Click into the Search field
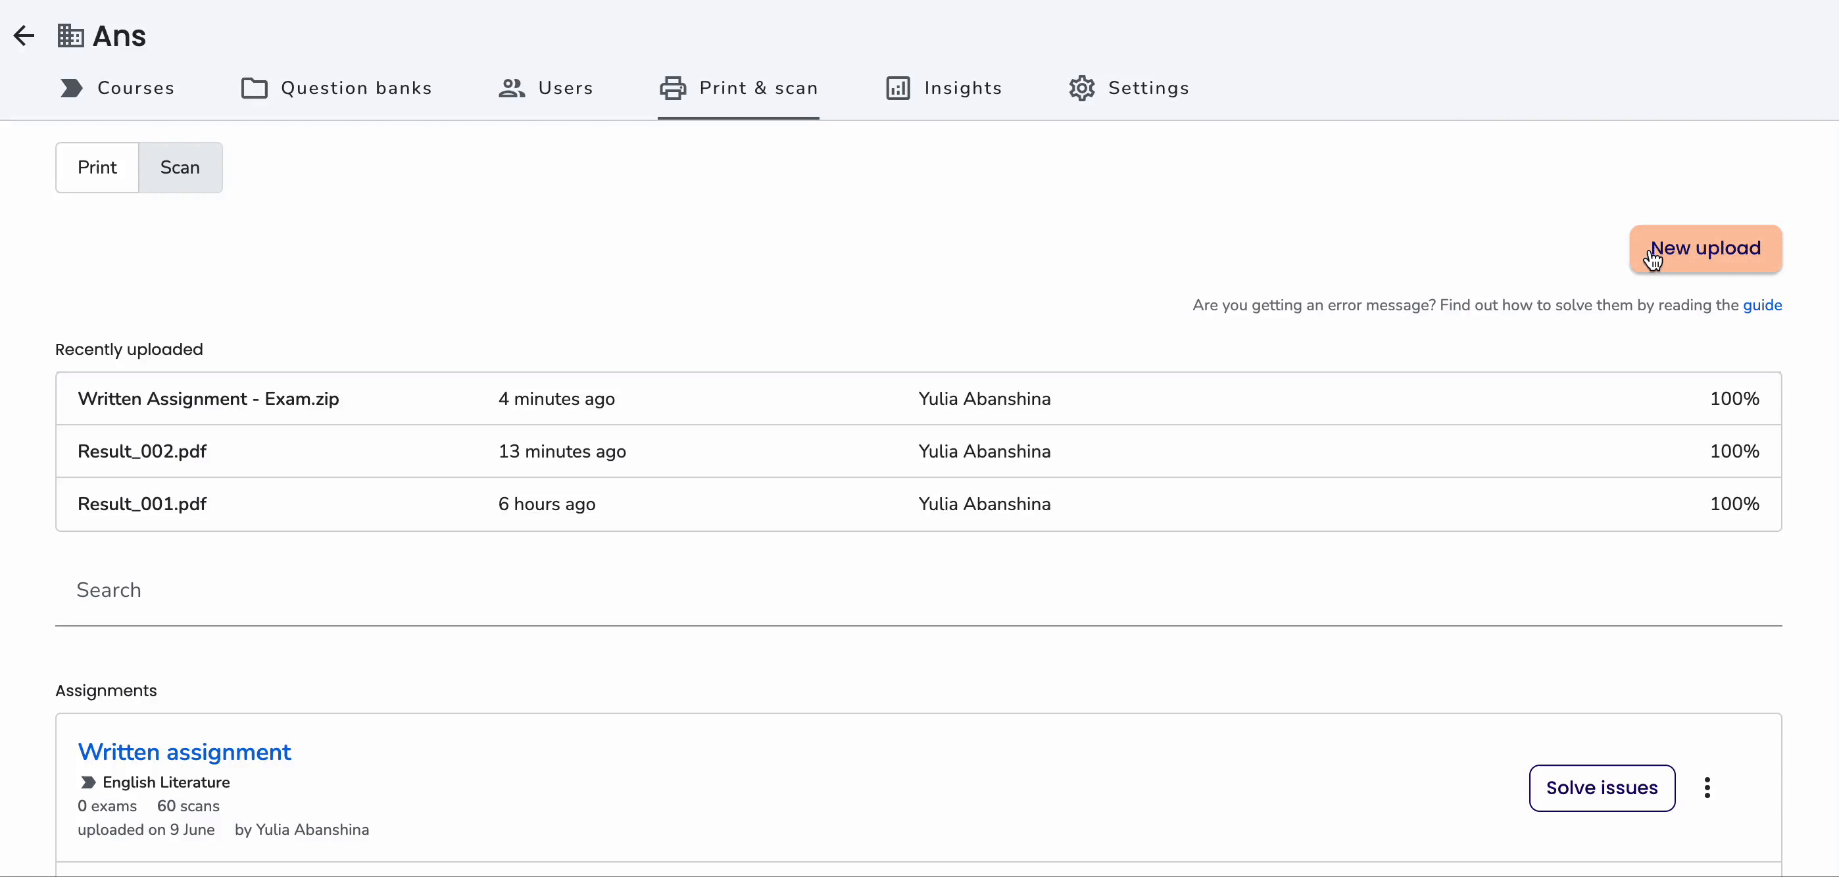The image size is (1839, 877). click(x=918, y=590)
